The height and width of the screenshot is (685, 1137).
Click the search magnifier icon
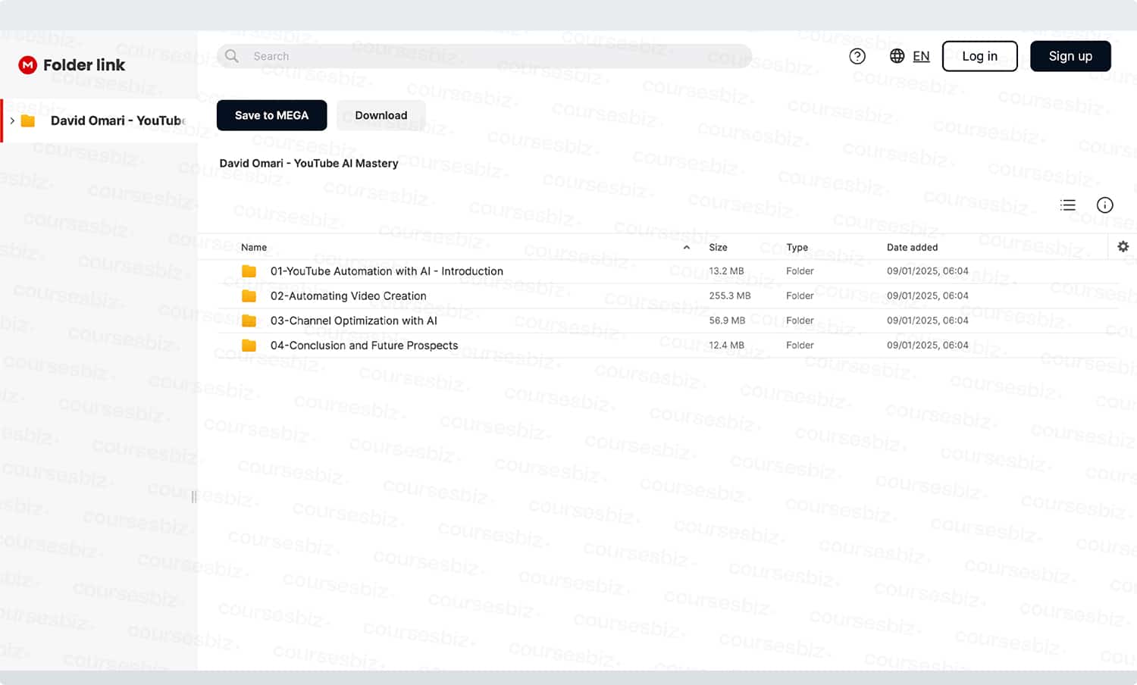pos(232,56)
